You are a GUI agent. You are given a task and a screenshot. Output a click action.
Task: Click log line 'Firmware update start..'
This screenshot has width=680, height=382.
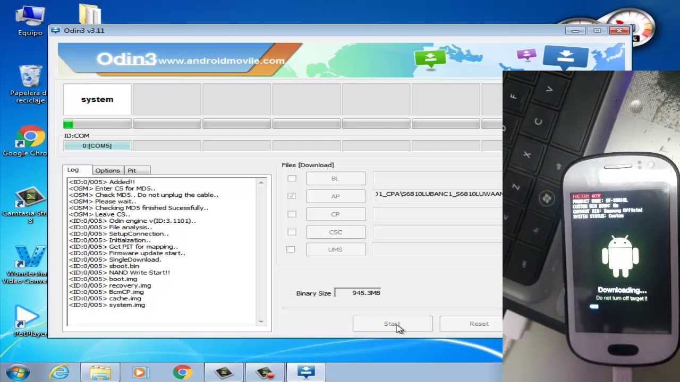[x=127, y=253]
